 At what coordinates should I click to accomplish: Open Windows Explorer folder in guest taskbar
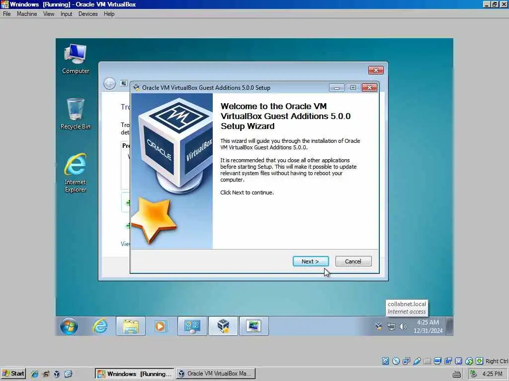pos(131,326)
